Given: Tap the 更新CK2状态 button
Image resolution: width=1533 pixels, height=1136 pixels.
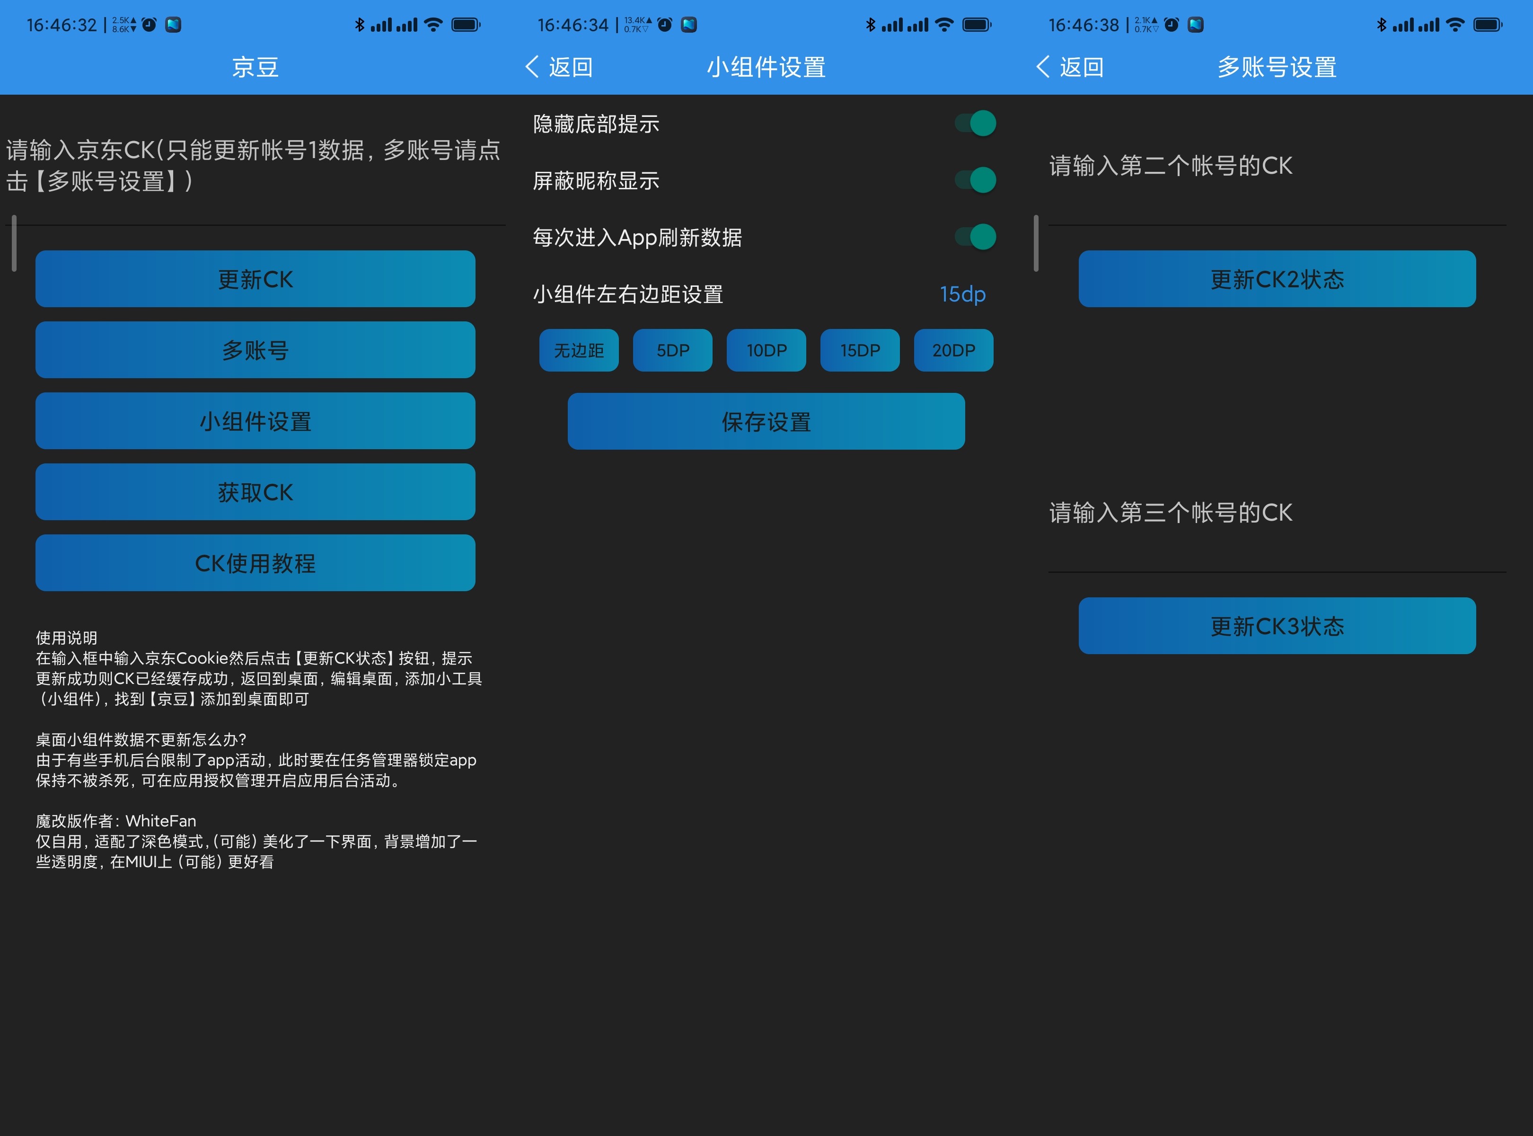Looking at the screenshot, I should point(1277,278).
